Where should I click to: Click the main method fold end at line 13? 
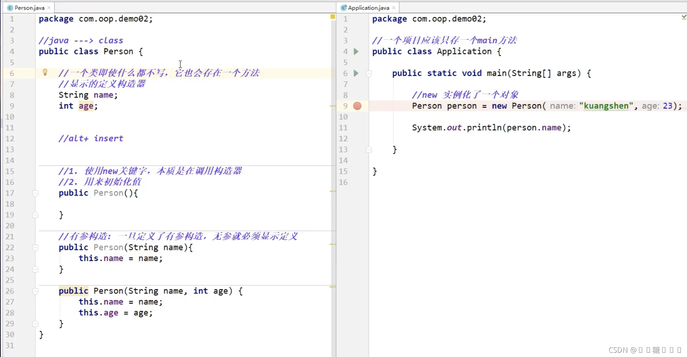click(x=369, y=149)
